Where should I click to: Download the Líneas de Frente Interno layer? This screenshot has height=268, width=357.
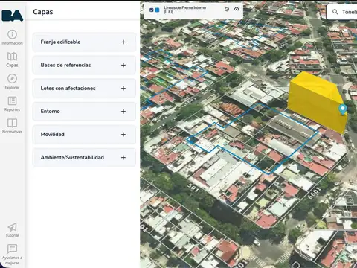pyautogui.click(x=237, y=9)
